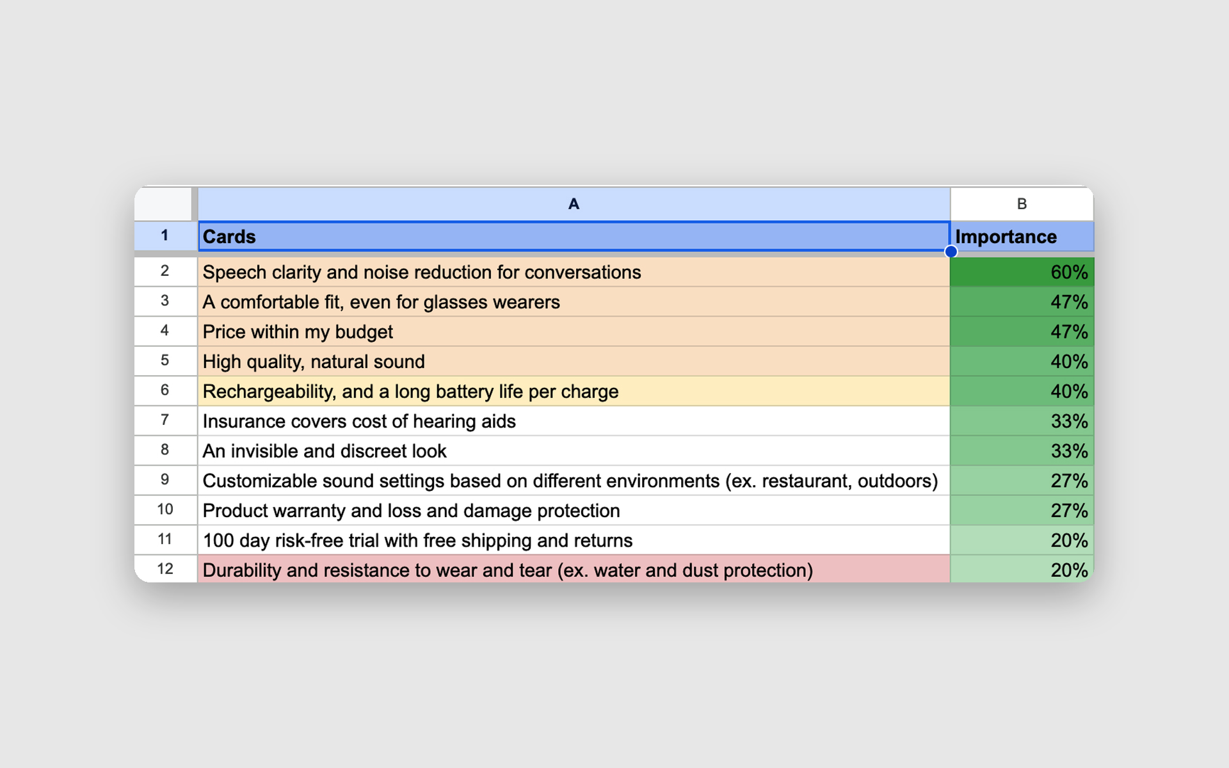
Task: Select 'Speech clarity and noise reduction' cell
Action: click(x=574, y=271)
